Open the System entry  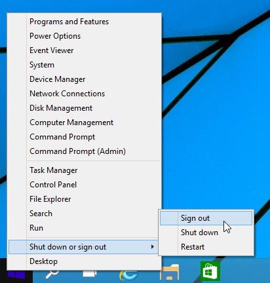[85, 65]
